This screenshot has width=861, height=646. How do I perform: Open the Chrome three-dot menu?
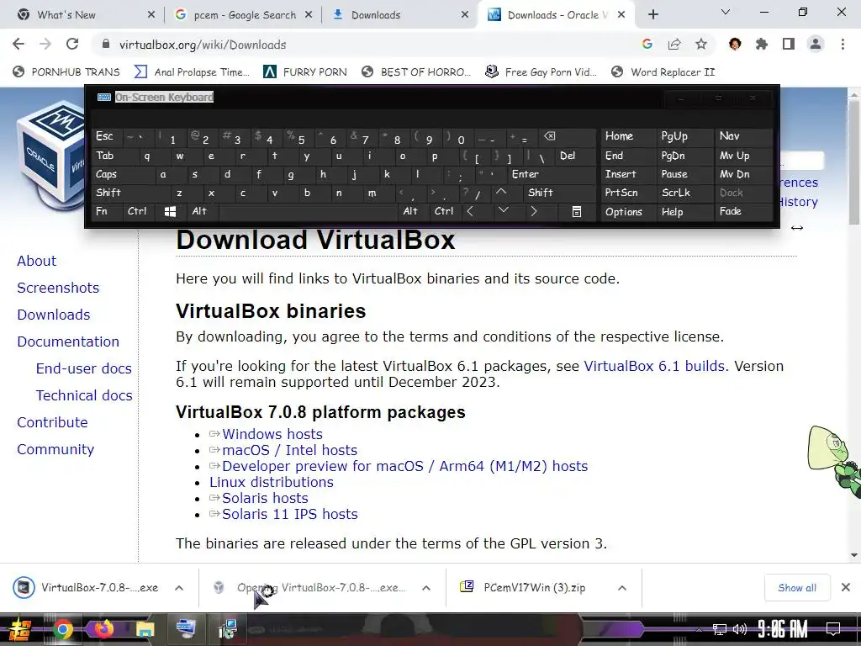click(843, 44)
